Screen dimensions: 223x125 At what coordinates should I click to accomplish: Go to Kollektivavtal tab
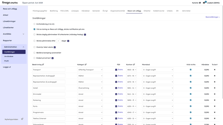pyautogui.click(x=159, y=11)
